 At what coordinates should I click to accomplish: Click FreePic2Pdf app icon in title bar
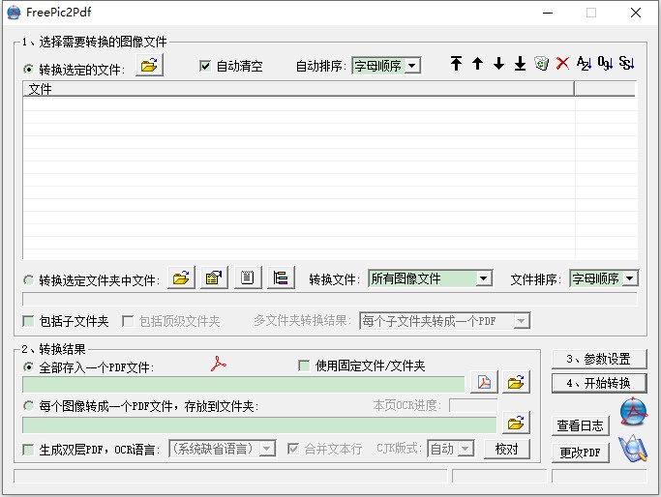[14, 13]
